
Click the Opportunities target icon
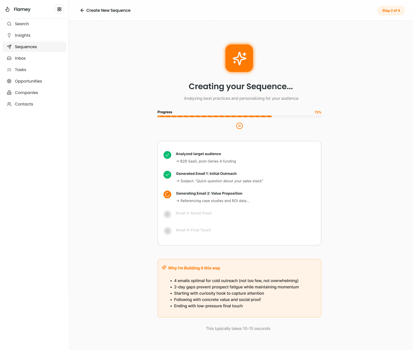9,81
